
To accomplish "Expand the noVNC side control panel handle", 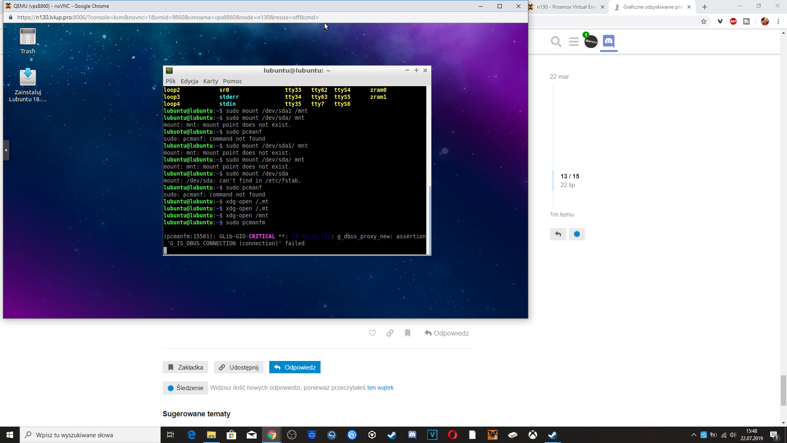I will 6,150.
